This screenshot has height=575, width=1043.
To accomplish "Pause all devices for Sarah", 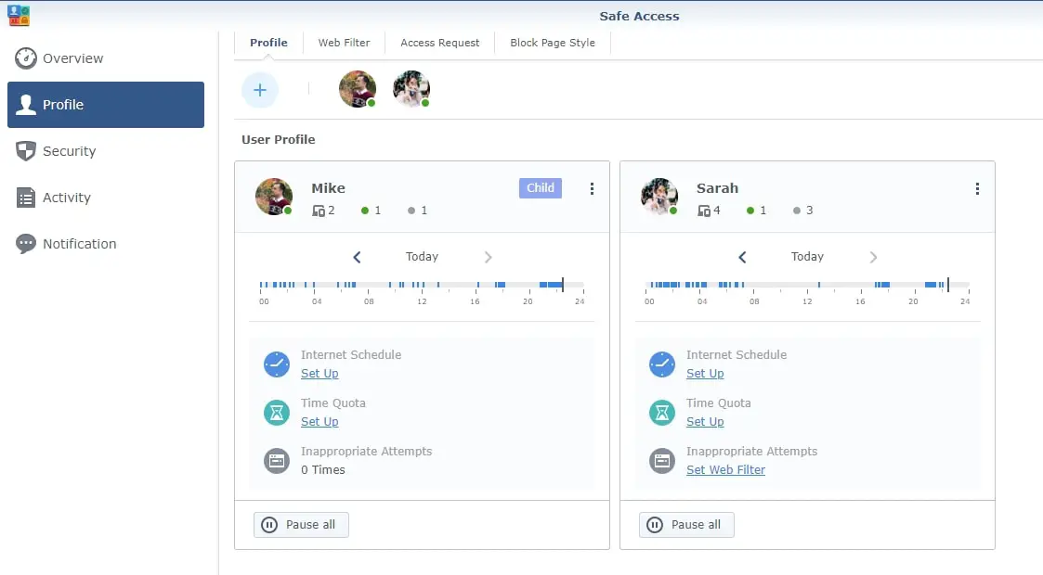I will tap(686, 525).
